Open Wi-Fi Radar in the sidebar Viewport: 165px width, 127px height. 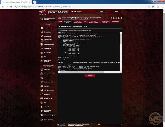48,53
